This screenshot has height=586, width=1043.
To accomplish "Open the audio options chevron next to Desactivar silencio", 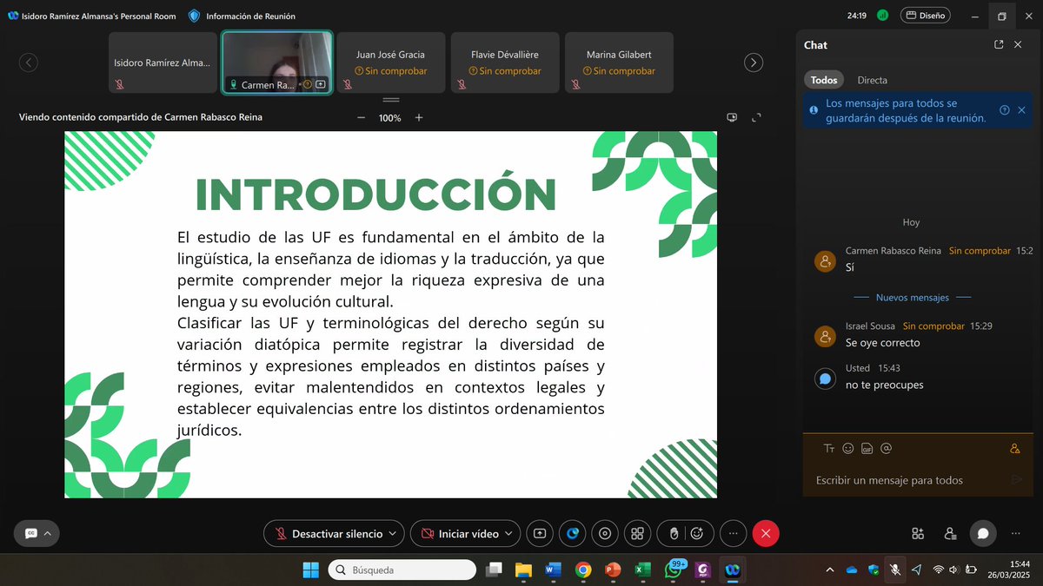I will click(393, 533).
